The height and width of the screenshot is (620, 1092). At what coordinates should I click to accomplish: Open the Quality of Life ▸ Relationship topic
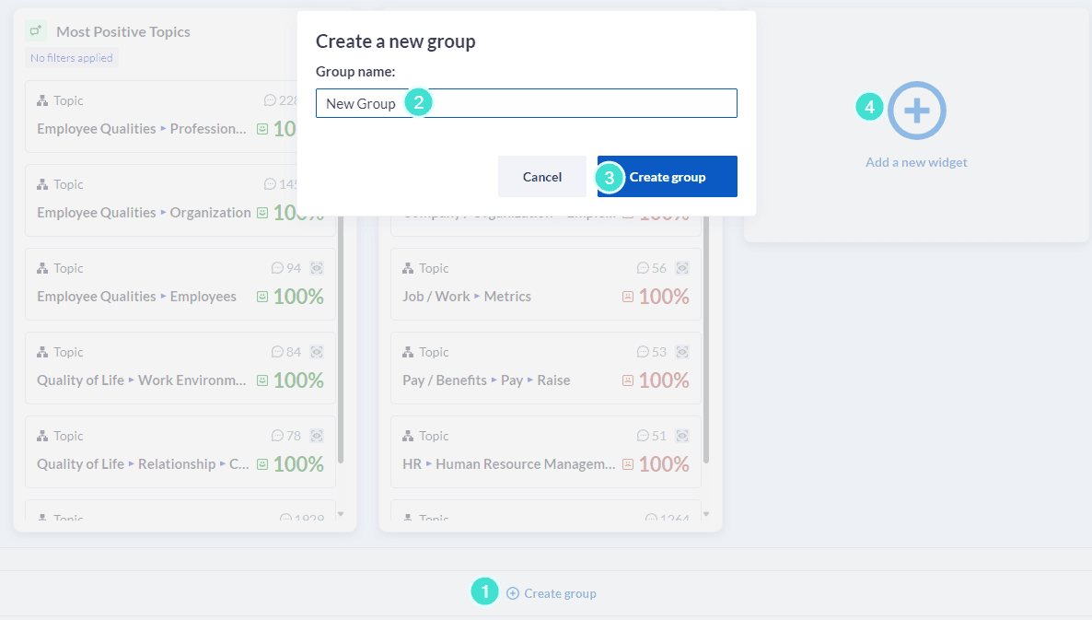(143, 464)
